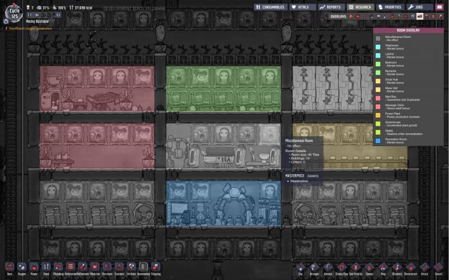This screenshot has width=449, height=280.
Task: Click the Recreation Room blue legend swatch
Action: (378, 141)
